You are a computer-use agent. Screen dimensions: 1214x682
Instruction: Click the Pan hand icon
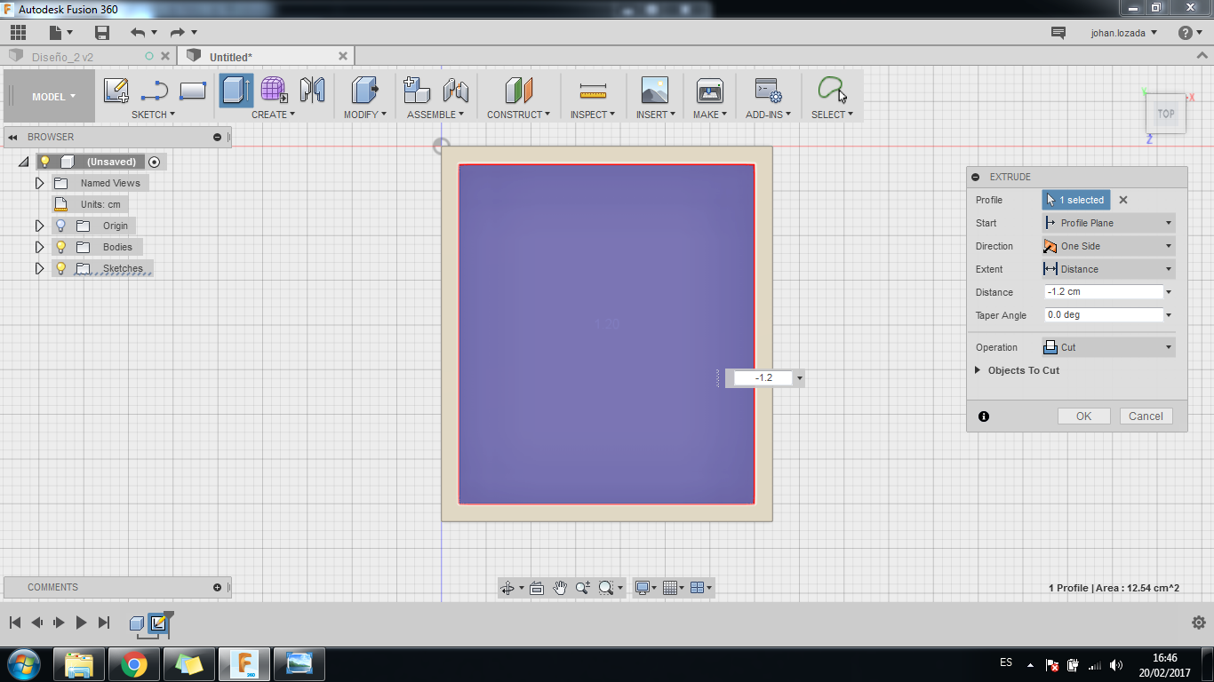[560, 588]
